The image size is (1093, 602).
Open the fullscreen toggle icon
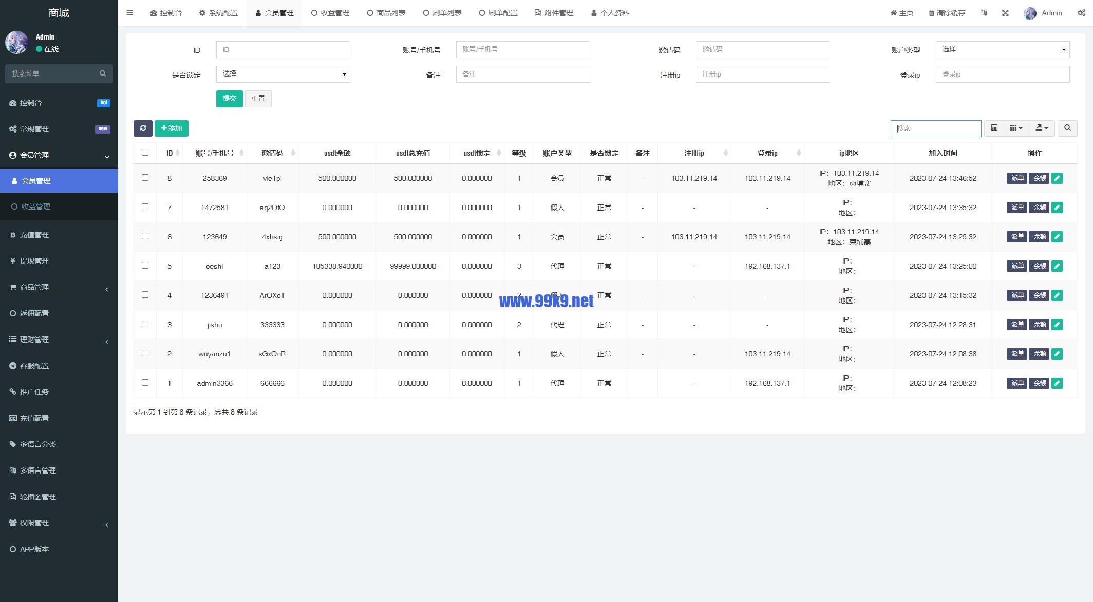[x=1005, y=13]
